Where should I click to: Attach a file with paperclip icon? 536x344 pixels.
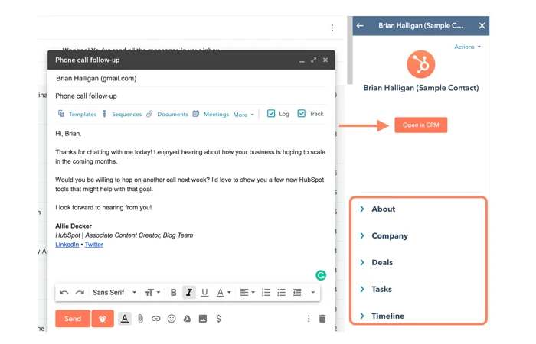click(140, 319)
